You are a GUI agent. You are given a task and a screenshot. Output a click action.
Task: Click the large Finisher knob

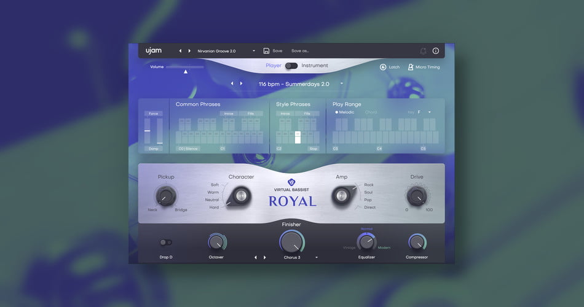(292, 242)
